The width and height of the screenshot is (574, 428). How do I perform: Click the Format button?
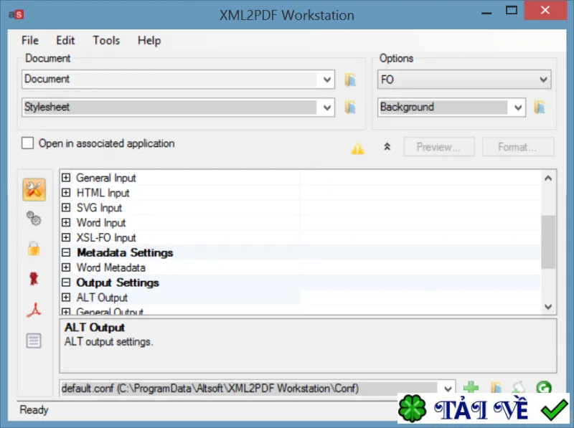coord(517,147)
